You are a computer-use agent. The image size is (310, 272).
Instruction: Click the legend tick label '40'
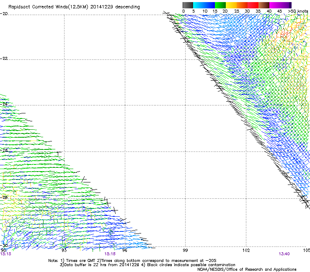(x=269, y=11)
